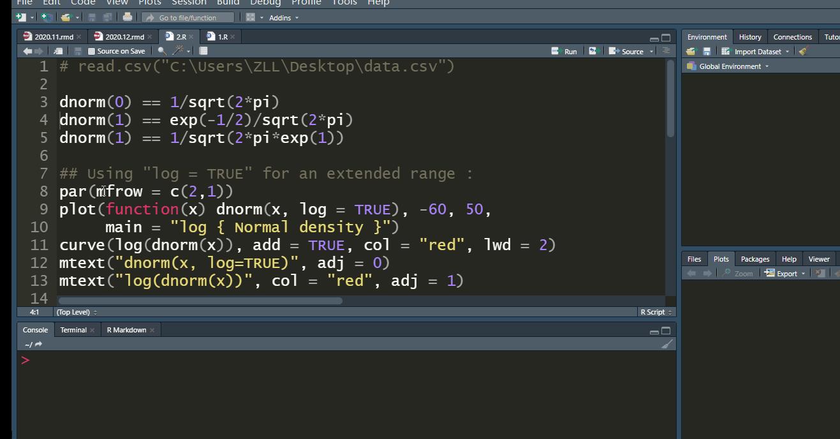840x439 pixels.
Task: Click the Go to file/function search field
Action: [188, 17]
